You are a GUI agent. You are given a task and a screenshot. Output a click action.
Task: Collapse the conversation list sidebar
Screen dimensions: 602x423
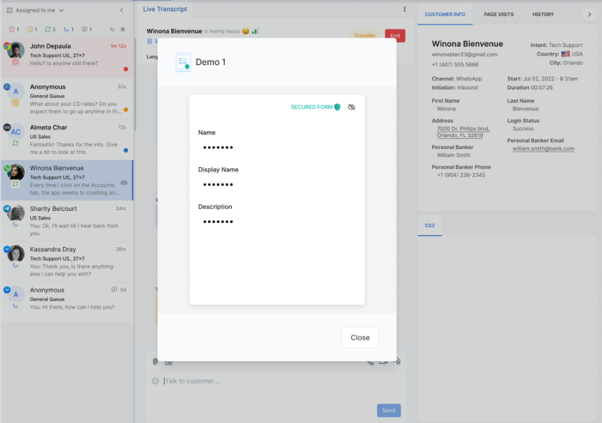point(121,10)
